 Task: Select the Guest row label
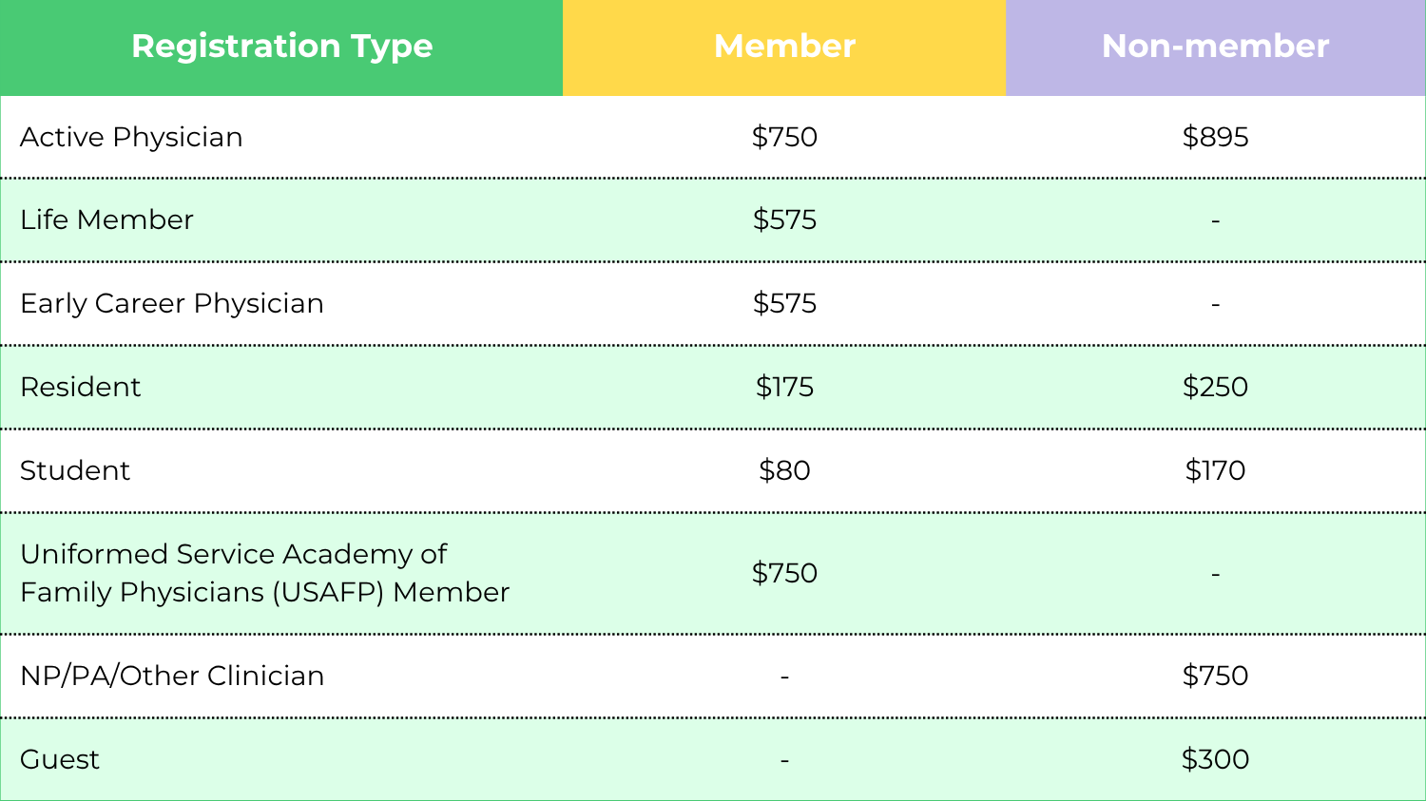[x=60, y=759]
